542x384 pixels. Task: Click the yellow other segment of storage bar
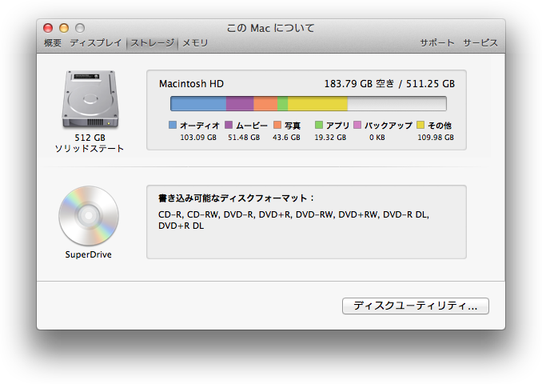tap(317, 104)
